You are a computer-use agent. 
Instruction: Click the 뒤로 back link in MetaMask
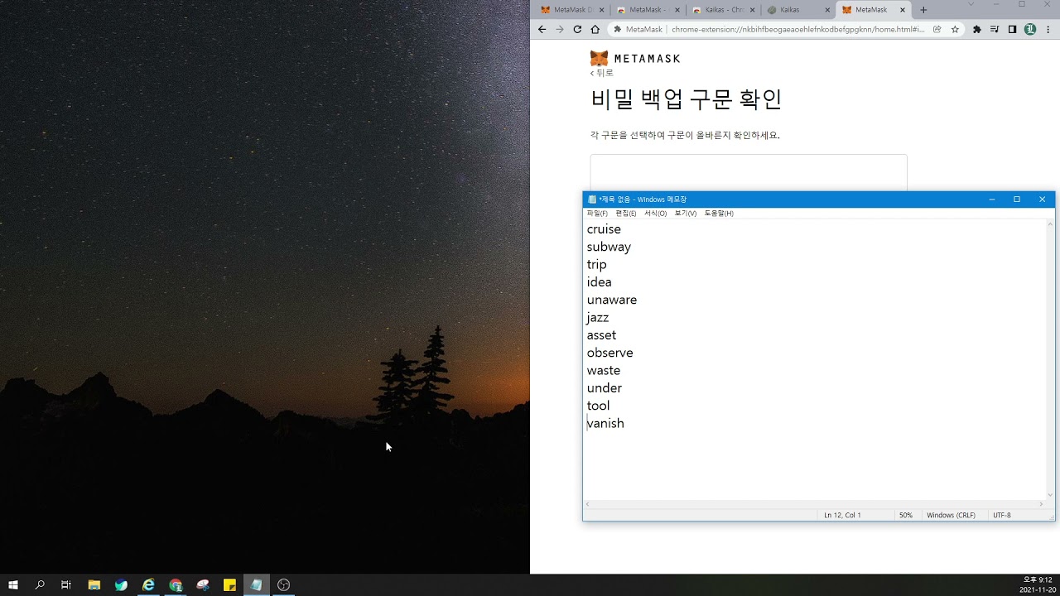tap(601, 73)
